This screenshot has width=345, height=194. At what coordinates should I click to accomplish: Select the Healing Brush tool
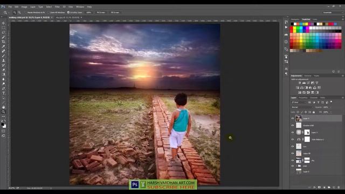click(x=3, y=51)
